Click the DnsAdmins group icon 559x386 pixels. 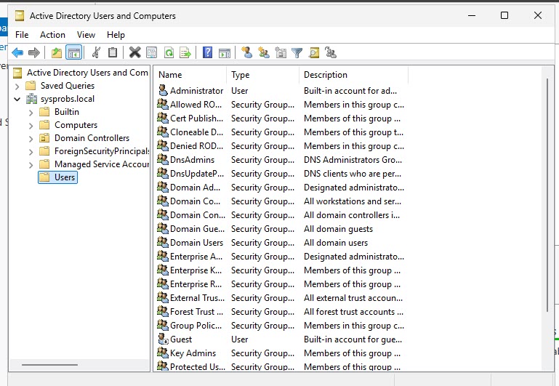click(x=163, y=159)
